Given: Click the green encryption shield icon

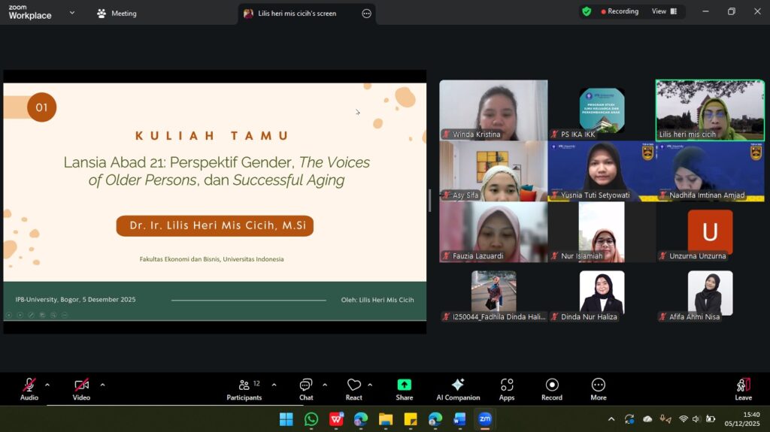Looking at the screenshot, I should coord(587,11).
